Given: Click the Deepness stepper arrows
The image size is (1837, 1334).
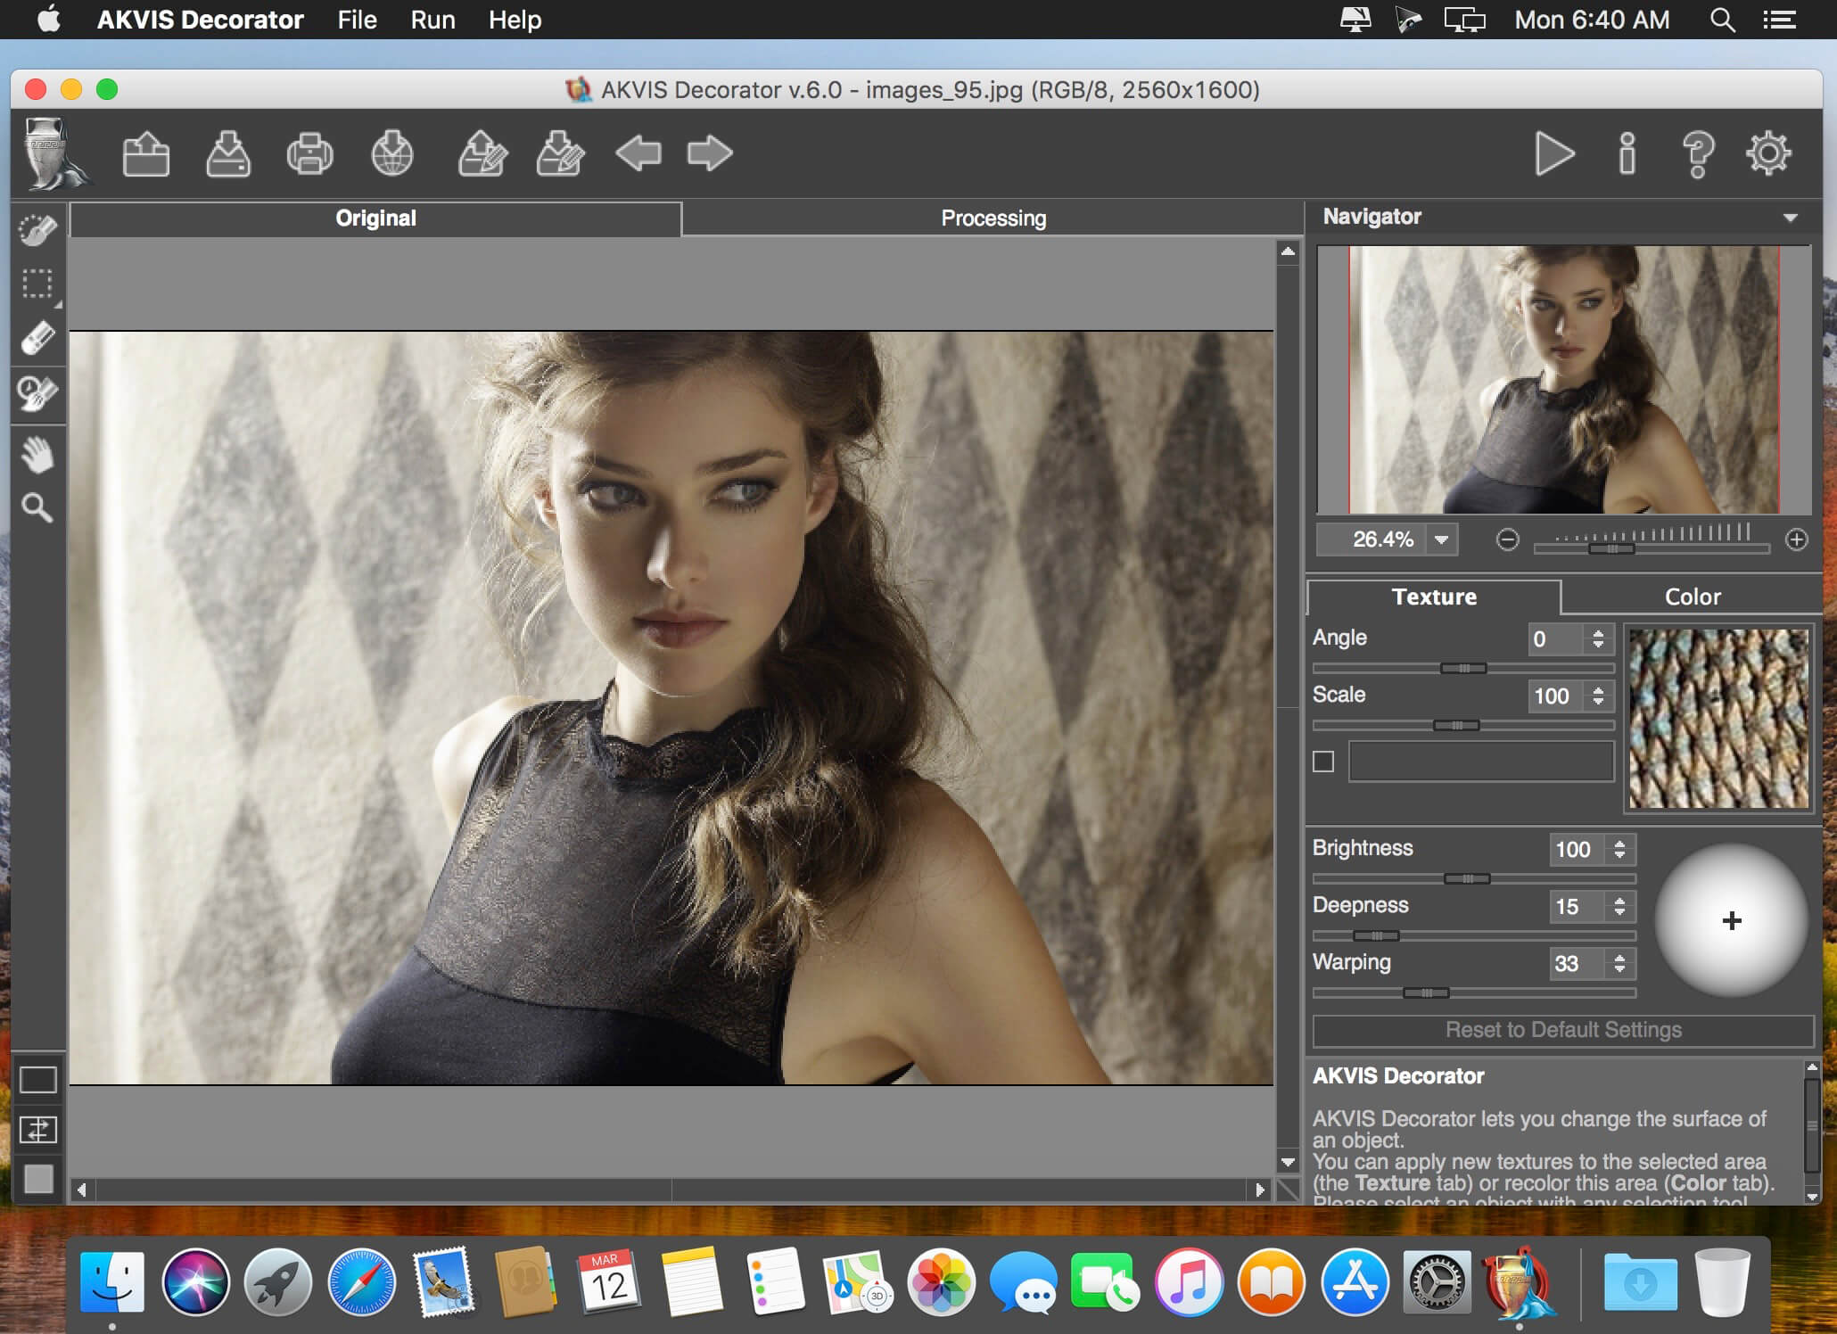Looking at the screenshot, I should [x=1619, y=907].
